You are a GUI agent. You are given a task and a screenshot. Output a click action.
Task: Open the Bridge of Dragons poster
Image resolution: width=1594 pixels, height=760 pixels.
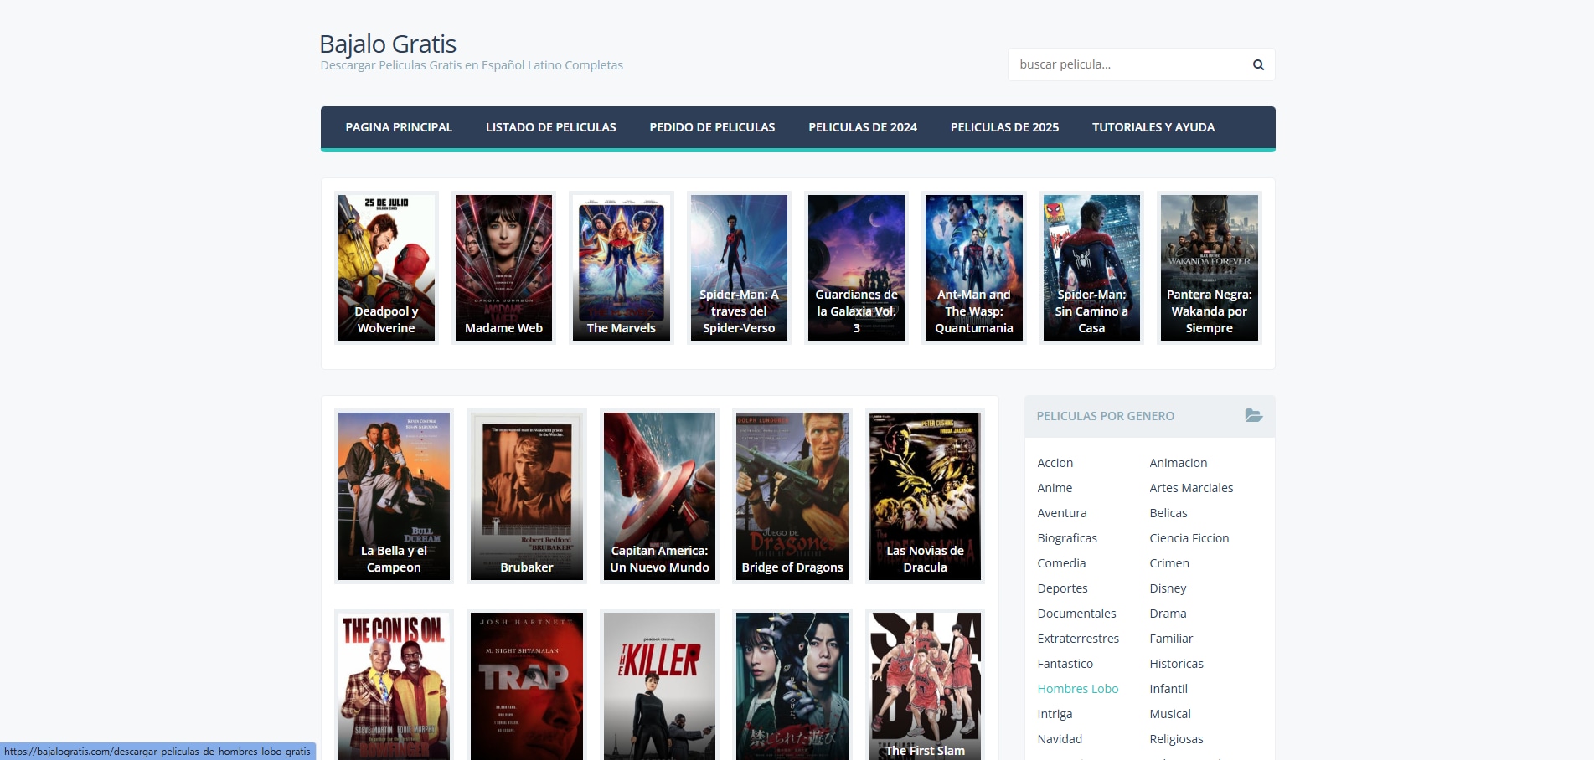792,496
